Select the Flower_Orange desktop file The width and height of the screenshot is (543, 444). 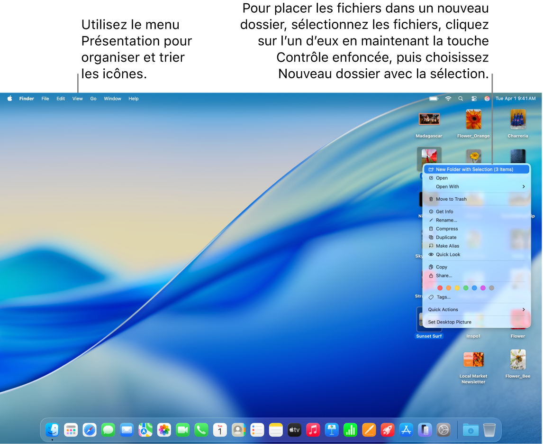point(473,120)
